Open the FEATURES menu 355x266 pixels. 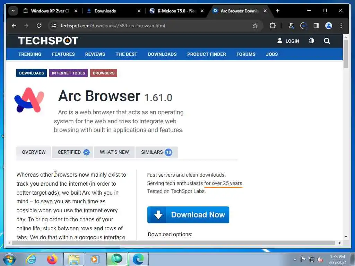63,54
